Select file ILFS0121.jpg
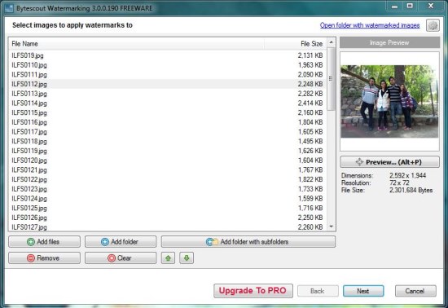Image resolution: width=448 pixels, height=308 pixels. 168,170
